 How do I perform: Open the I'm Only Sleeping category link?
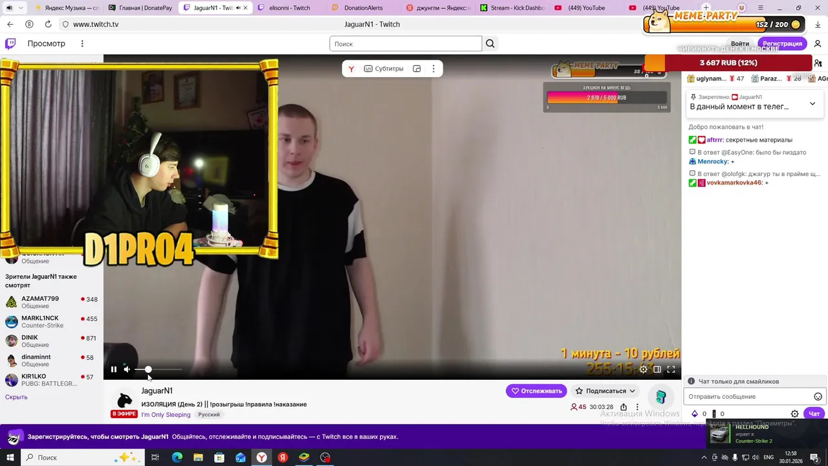[166, 415]
